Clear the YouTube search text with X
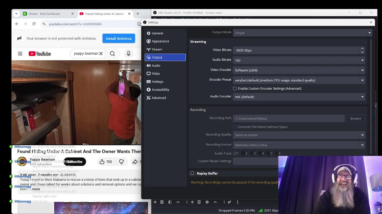This screenshot has height=214, width=382. click(x=101, y=53)
